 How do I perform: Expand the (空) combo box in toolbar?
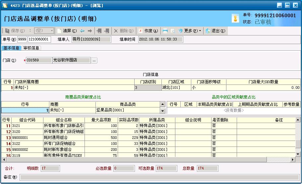51,31
